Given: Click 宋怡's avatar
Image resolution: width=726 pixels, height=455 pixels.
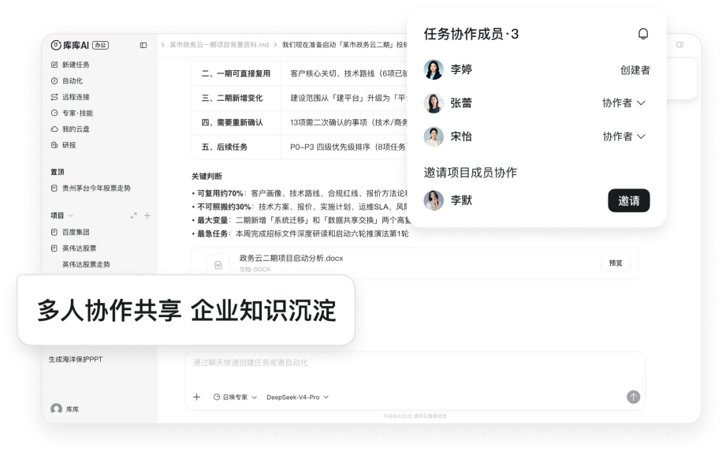Looking at the screenshot, I should (434, 136).
